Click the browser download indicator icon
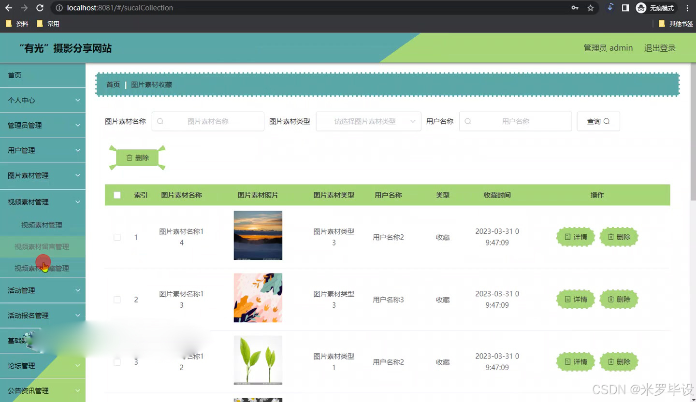 [610, 7]
